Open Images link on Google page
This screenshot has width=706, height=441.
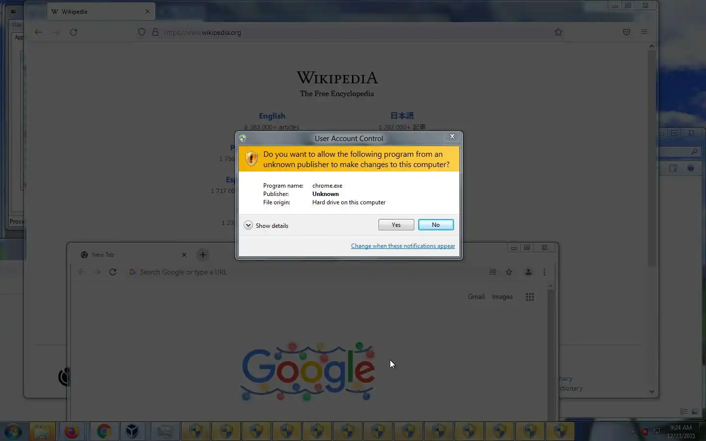click(502, 297)
